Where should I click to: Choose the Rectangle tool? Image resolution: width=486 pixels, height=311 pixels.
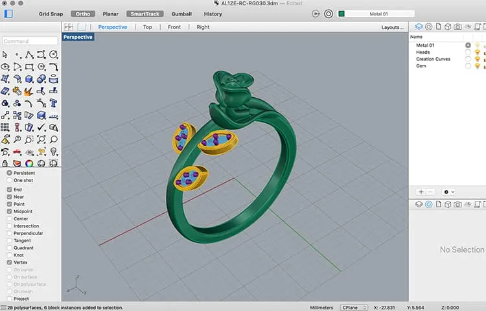29,67
